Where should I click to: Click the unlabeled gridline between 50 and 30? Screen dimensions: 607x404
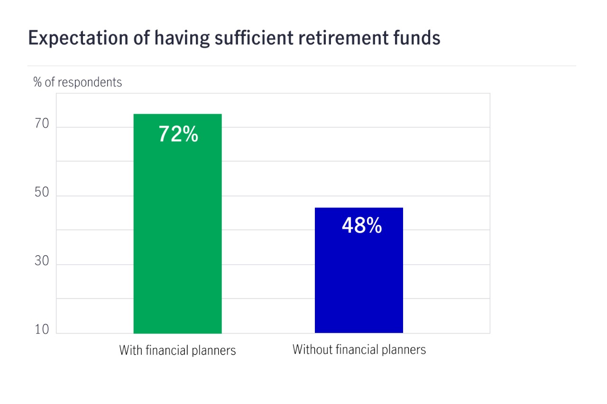(268, 230)
